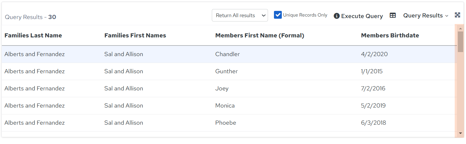Select the Monica row
This screenshot has width=466, height=144.
point(229,106)
